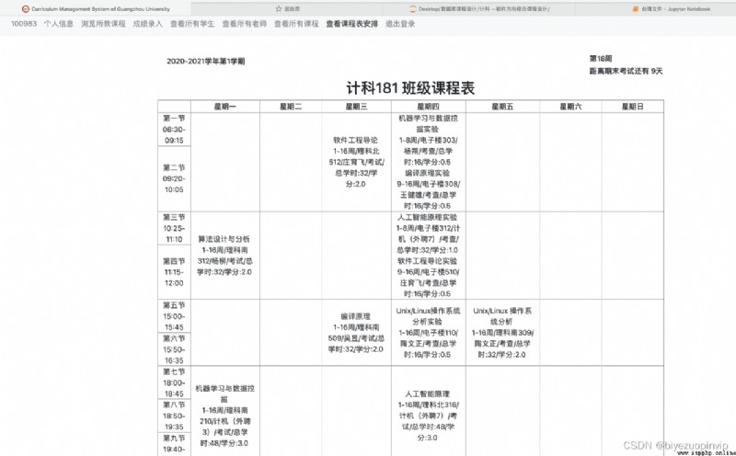Viewport: 736px width, 456px height.
Task: Click the 2020-2021学年第1学期 label
Action: click(x=205, y=61)
